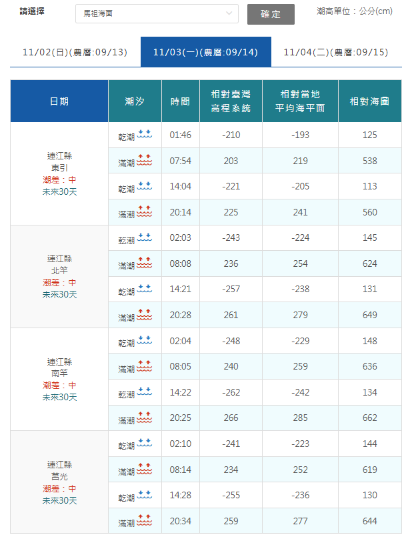
Task: Click the 時間 column header
Action: coord(180,101)
